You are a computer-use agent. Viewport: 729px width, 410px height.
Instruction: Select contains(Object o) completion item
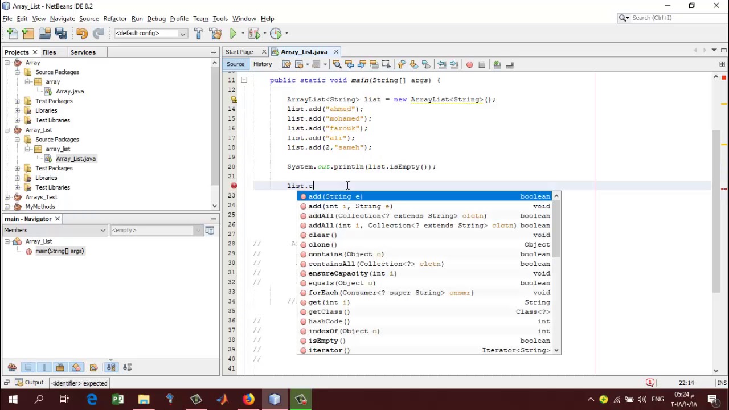point(429,254)
